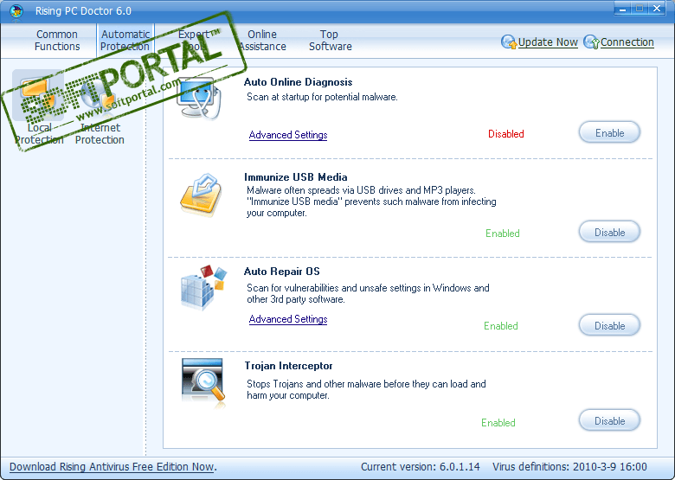
Task: Open the Online Assistance tab
Action: (262, 41)
